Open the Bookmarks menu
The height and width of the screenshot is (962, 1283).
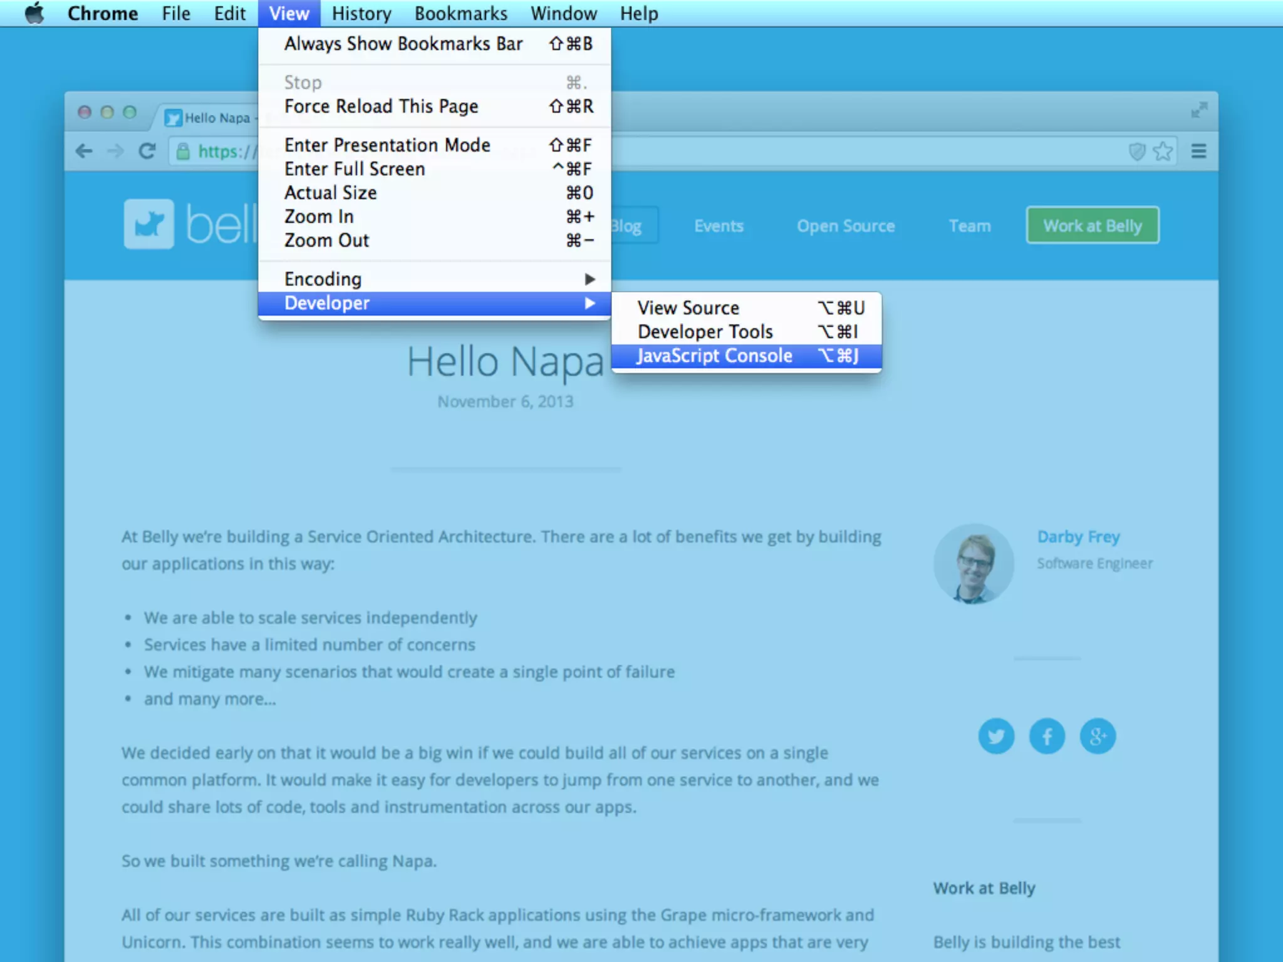(461, 13)
